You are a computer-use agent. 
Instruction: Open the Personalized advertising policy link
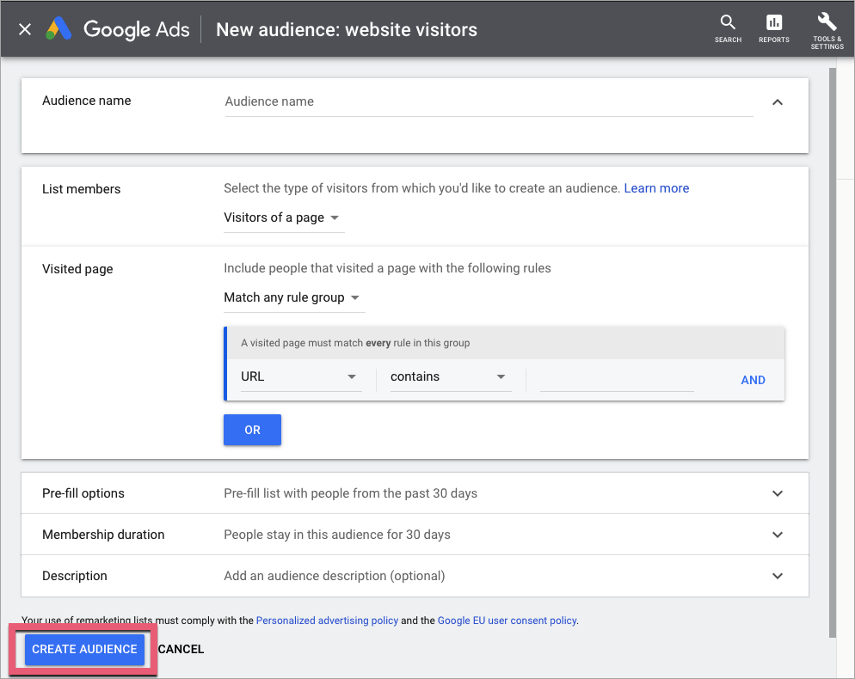click(x=327, y=620)
